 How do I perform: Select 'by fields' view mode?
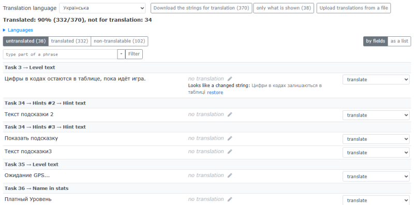(x=376, y=41)
